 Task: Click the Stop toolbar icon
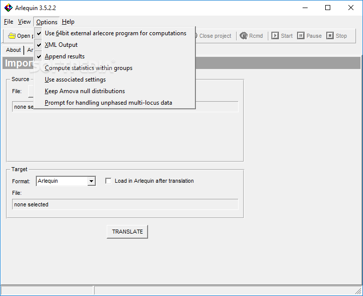pos(330,36)
